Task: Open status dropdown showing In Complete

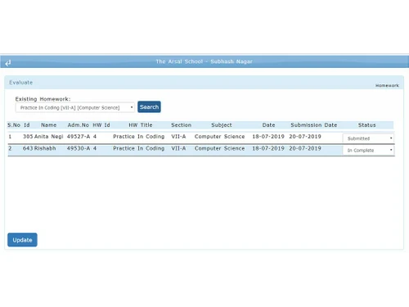Action: tap(368, 150)
